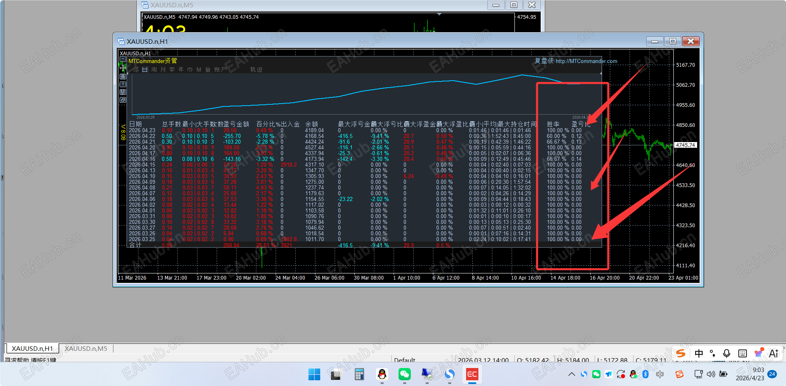786x386 pixels.
Task: Click the Default profile status bar entry
Action: (405, 360)
